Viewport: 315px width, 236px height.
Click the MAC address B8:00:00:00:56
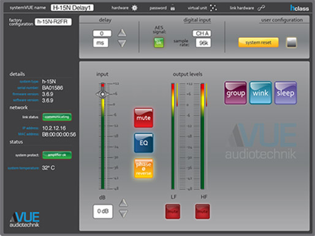click(59, 134)
